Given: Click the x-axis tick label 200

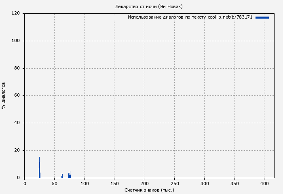Looking at the screenshot, I should 144,183.
